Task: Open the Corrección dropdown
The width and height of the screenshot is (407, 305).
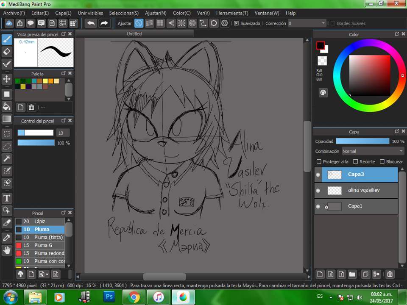Action: pyautogui.click(x=307, y=23)
